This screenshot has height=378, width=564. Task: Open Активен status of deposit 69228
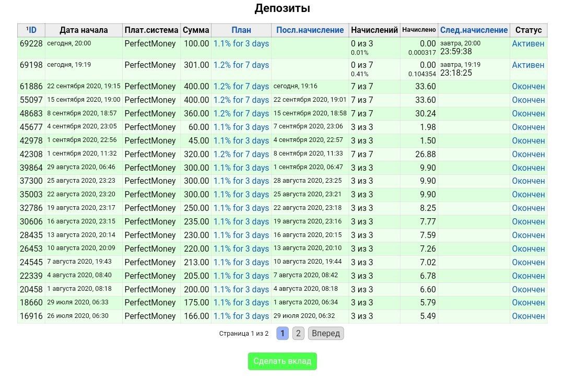pos(528,43)
